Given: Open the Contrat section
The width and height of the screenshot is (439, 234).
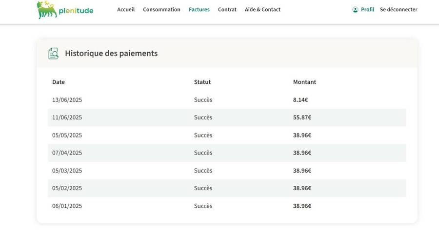Looking at the screenshot, I should (x=227, y=10).
